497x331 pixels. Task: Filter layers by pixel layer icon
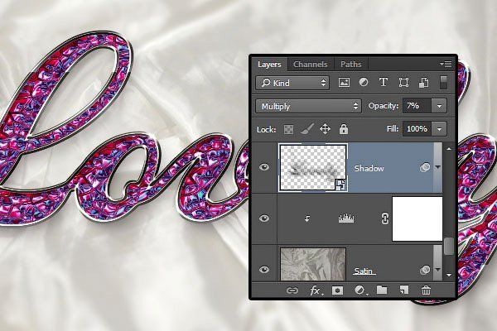click(x=345, y=83)
